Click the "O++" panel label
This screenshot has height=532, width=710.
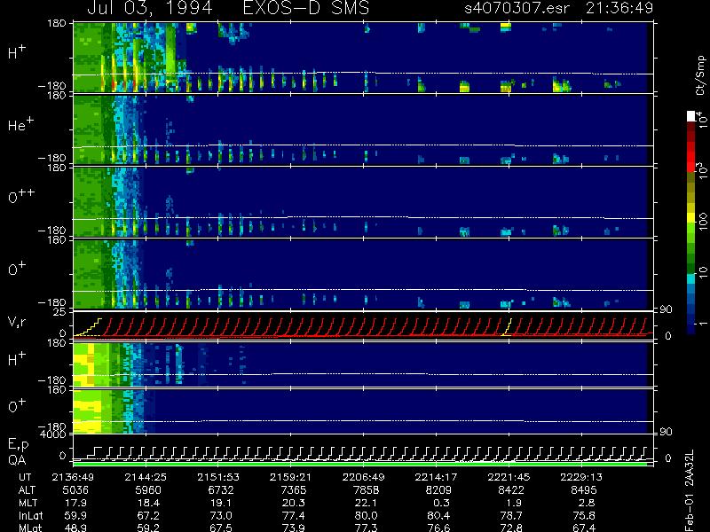point(21,196)
